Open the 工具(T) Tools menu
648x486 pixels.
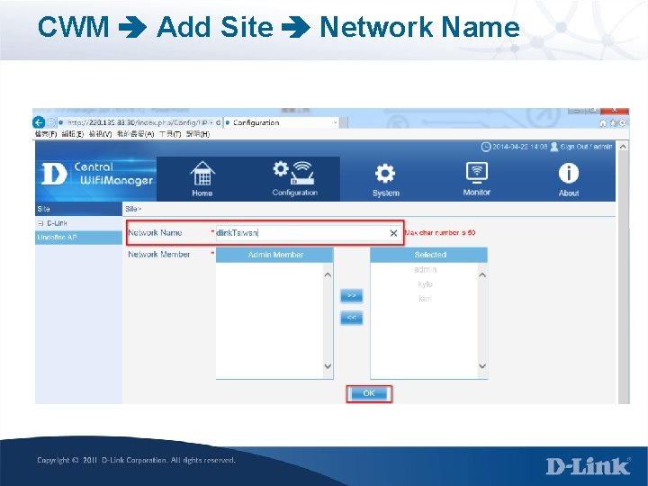(170, 134)
